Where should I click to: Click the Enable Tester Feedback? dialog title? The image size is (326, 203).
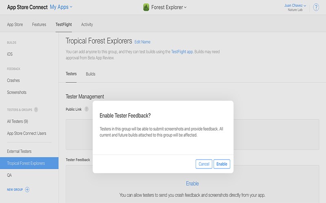pos(125,115)
